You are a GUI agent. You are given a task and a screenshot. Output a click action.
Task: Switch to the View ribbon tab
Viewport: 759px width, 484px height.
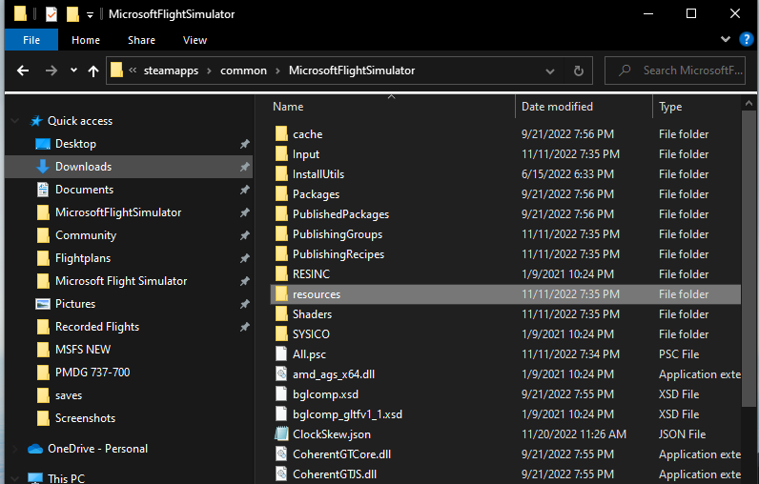195,40
